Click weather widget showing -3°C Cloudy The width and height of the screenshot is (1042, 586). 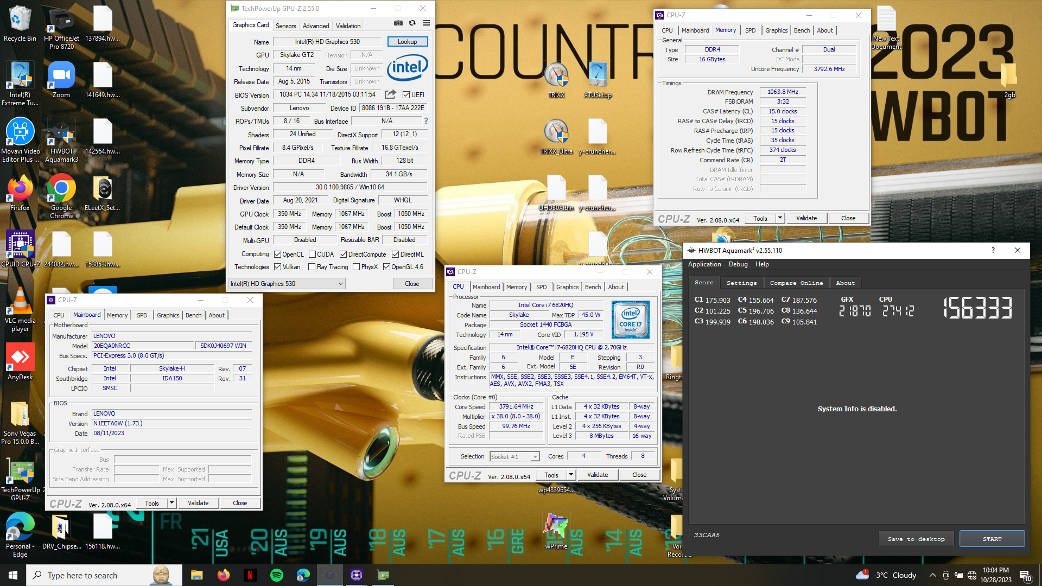point(886,575)
